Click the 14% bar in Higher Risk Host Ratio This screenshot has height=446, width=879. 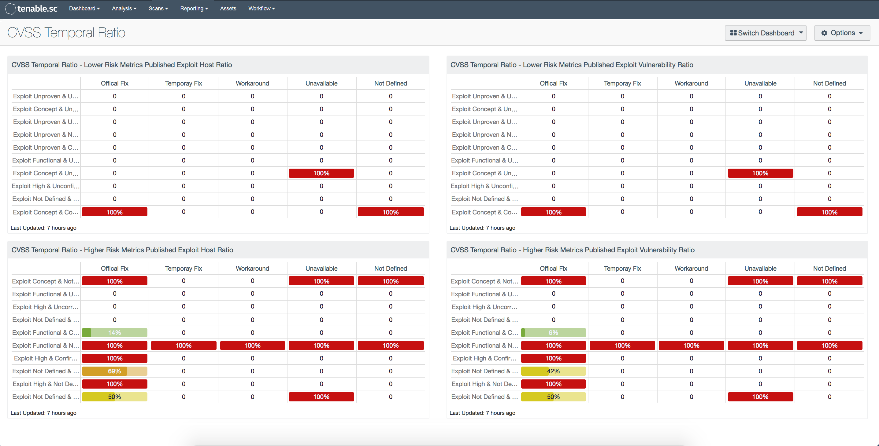[x=115, y=333]
